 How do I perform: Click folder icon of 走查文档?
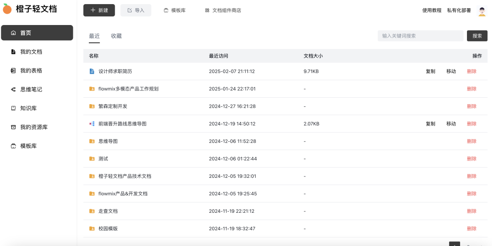tap(92, 211)
